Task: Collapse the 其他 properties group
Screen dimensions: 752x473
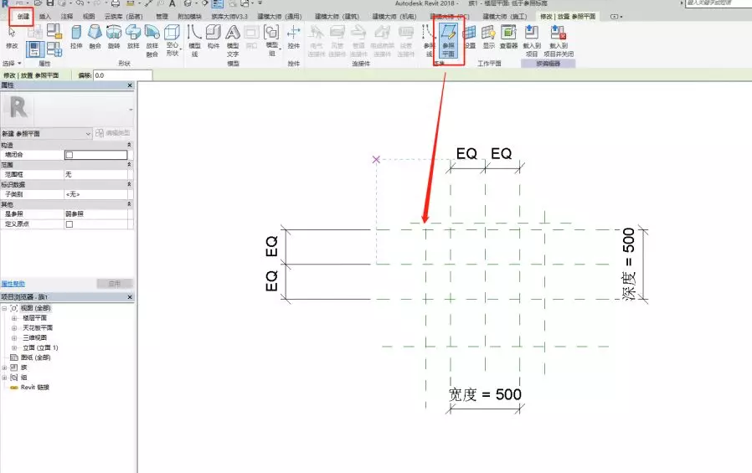Action: click(129, 204)
